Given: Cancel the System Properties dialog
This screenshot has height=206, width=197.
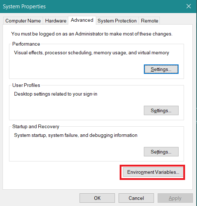Looking at the screenshot, I should (136, 198).
